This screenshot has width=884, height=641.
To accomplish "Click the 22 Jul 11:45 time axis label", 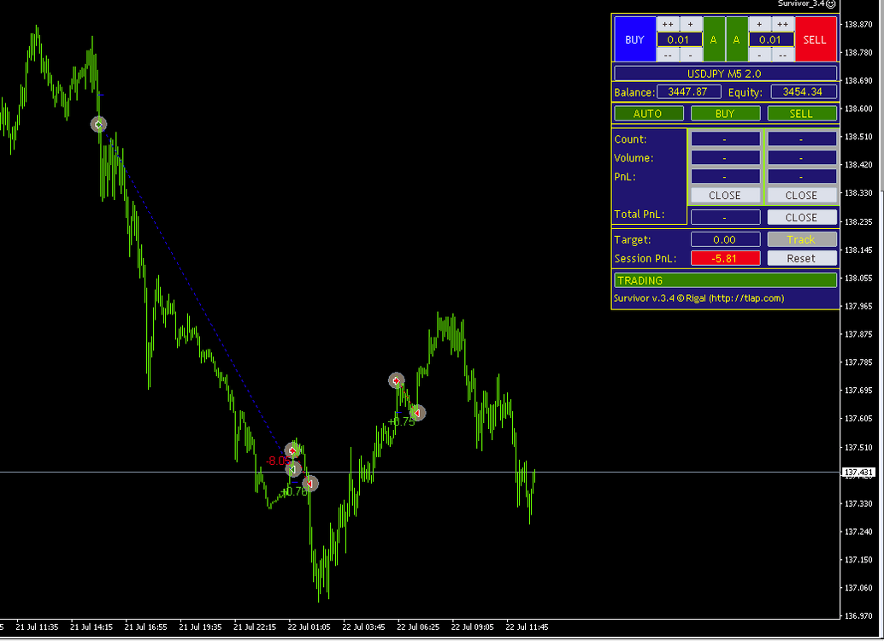I will pos(527,627).
